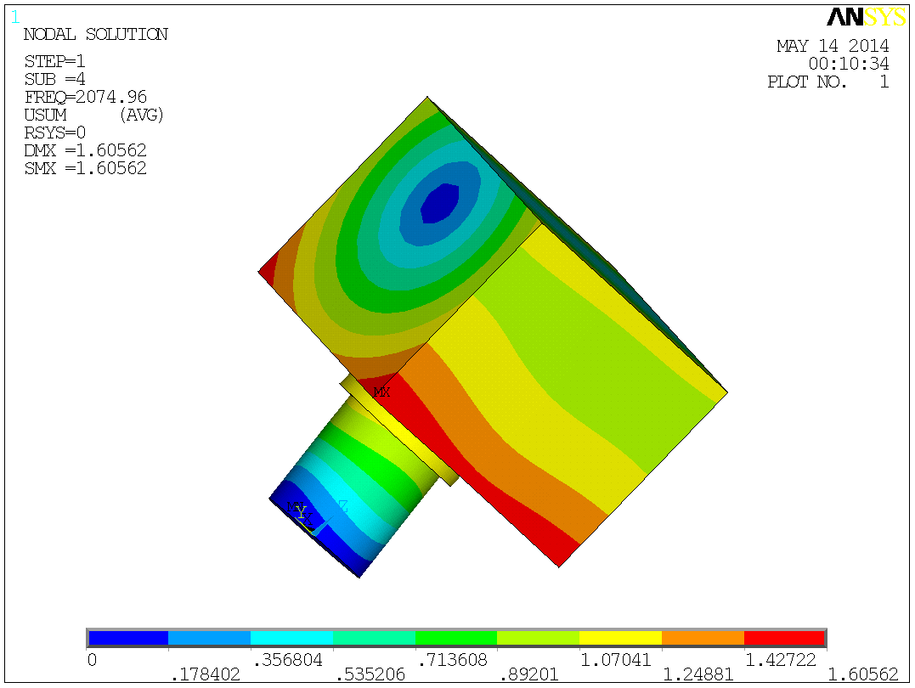This screenshot has width=915, height=688.
Task: Click the SMX =1.60562 value
Action: (x=85, y=169)
